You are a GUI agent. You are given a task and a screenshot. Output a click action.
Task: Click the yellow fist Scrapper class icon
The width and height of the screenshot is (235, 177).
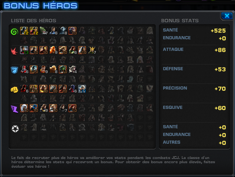tap(15, 90)
